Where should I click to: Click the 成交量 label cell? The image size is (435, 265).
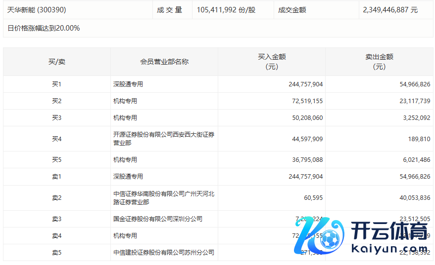tap(170, 10)
